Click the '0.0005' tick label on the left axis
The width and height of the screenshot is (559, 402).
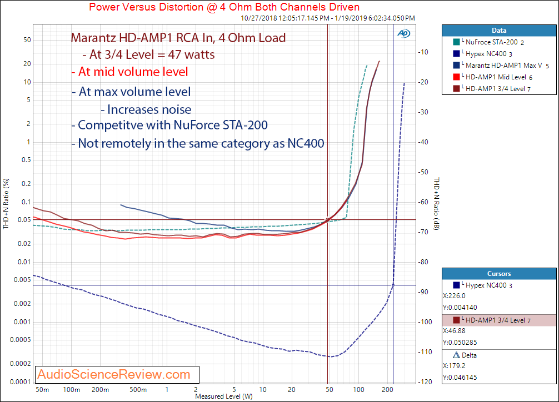click(x=21, y=340)
